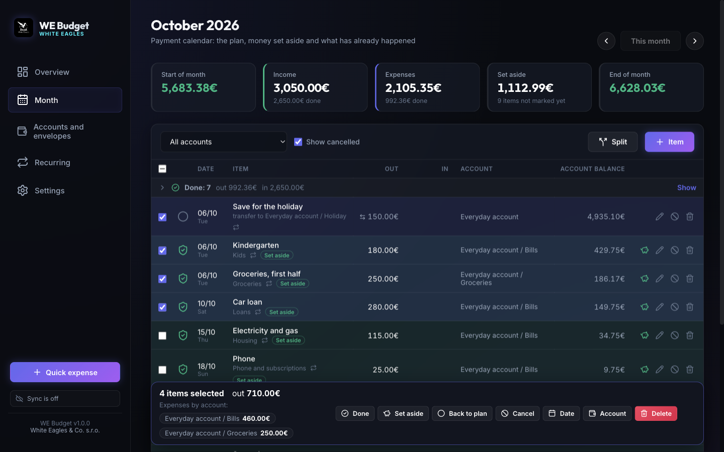Go to previous month with left chevron
Image resolution: width=724 pixels, height=452 pixels.
click(606, 41)
